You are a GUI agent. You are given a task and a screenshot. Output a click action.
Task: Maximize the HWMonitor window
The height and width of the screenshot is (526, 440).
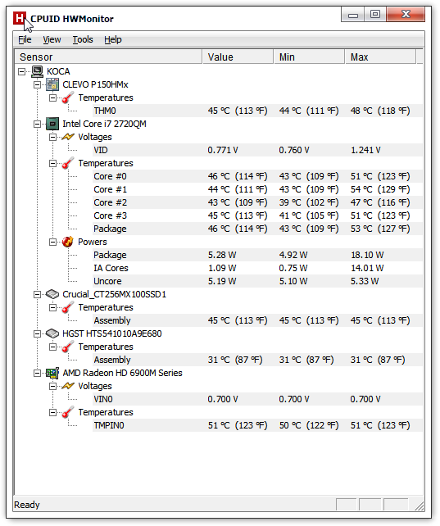pyautogui.click(x=375, y=15)
